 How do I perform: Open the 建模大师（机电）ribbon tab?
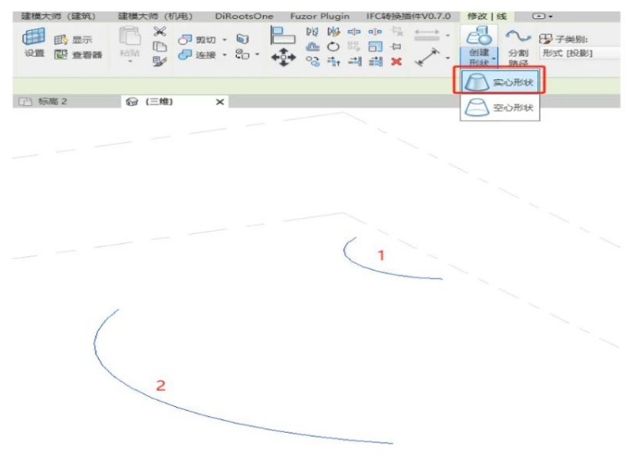tap(155, 17)
